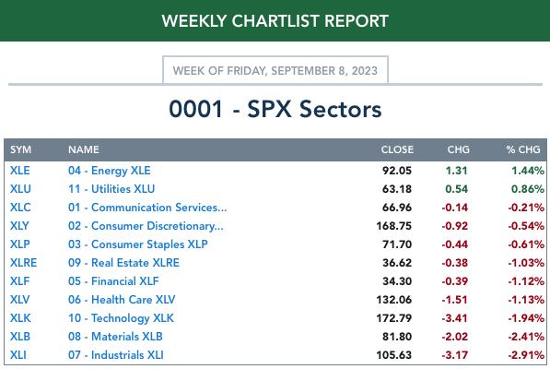This screenshot has width=550, height=369.
Task: Sort by the % CHG column header
Action: (523, 149)
